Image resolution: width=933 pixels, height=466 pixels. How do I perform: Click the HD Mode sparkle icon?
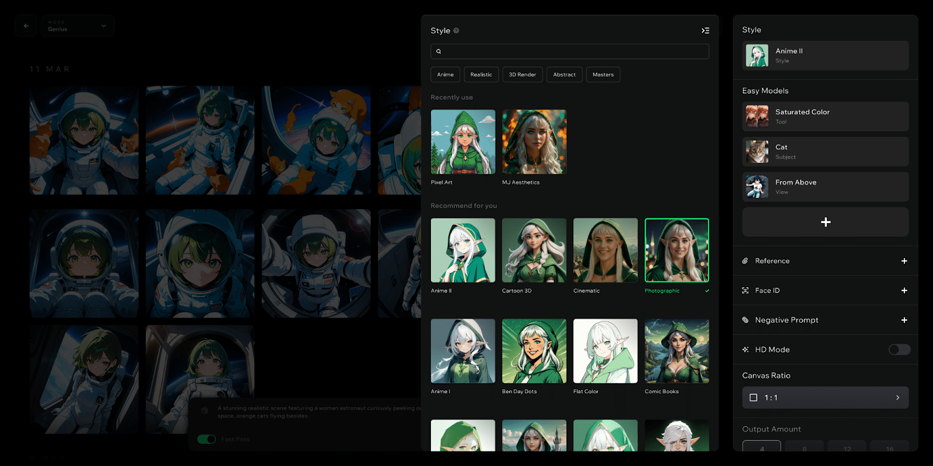[x=745, y=349]
